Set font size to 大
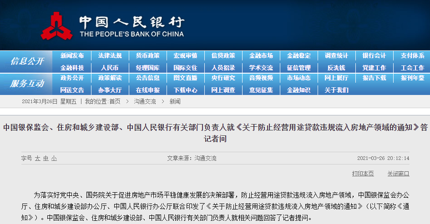Viewport: 430px width, 224px height. pyautogui.click(x=38, y=158)
